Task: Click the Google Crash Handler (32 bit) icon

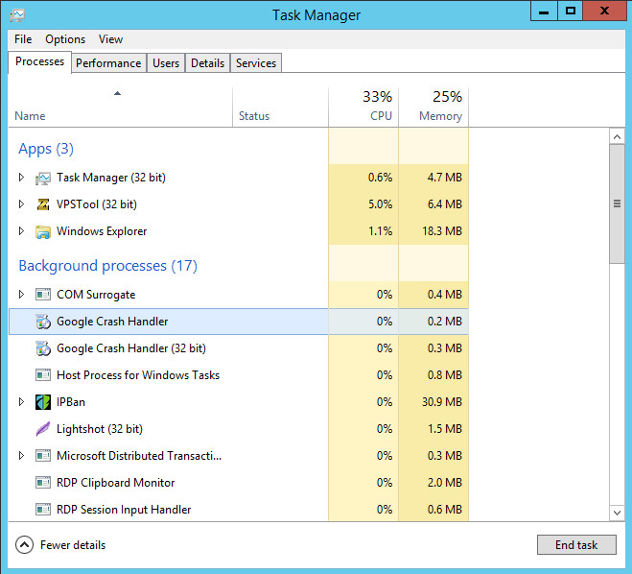Action: coord(42,348)
